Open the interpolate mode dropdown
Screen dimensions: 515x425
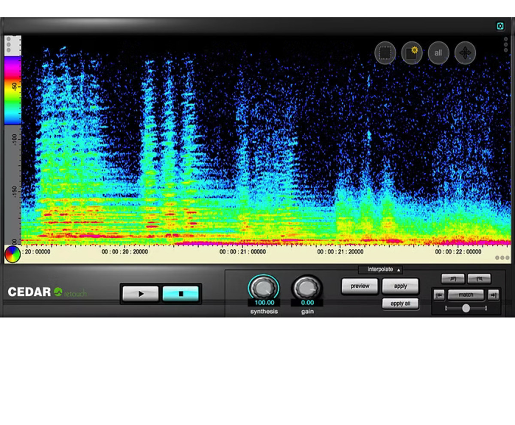tap(381, 270)
